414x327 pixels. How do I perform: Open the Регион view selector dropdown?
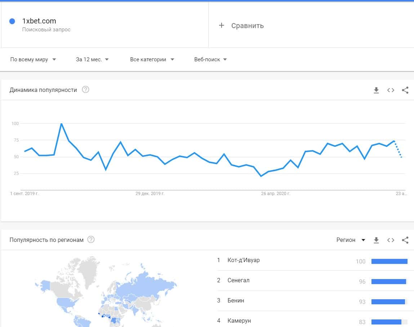coord(351,240)
